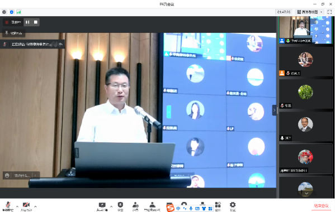Turn on the camera video
The width and height of the screenshot is (335, 212).
point(26,206)
